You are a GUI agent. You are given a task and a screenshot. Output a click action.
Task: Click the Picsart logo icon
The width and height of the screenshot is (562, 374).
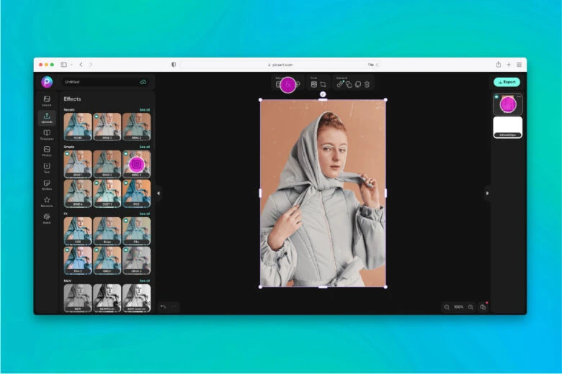point(47,82)
